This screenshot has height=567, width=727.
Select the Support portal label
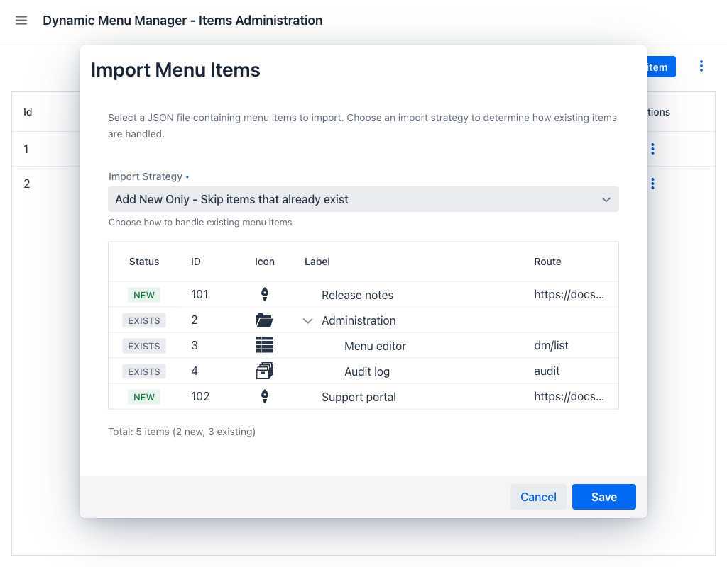359,397
